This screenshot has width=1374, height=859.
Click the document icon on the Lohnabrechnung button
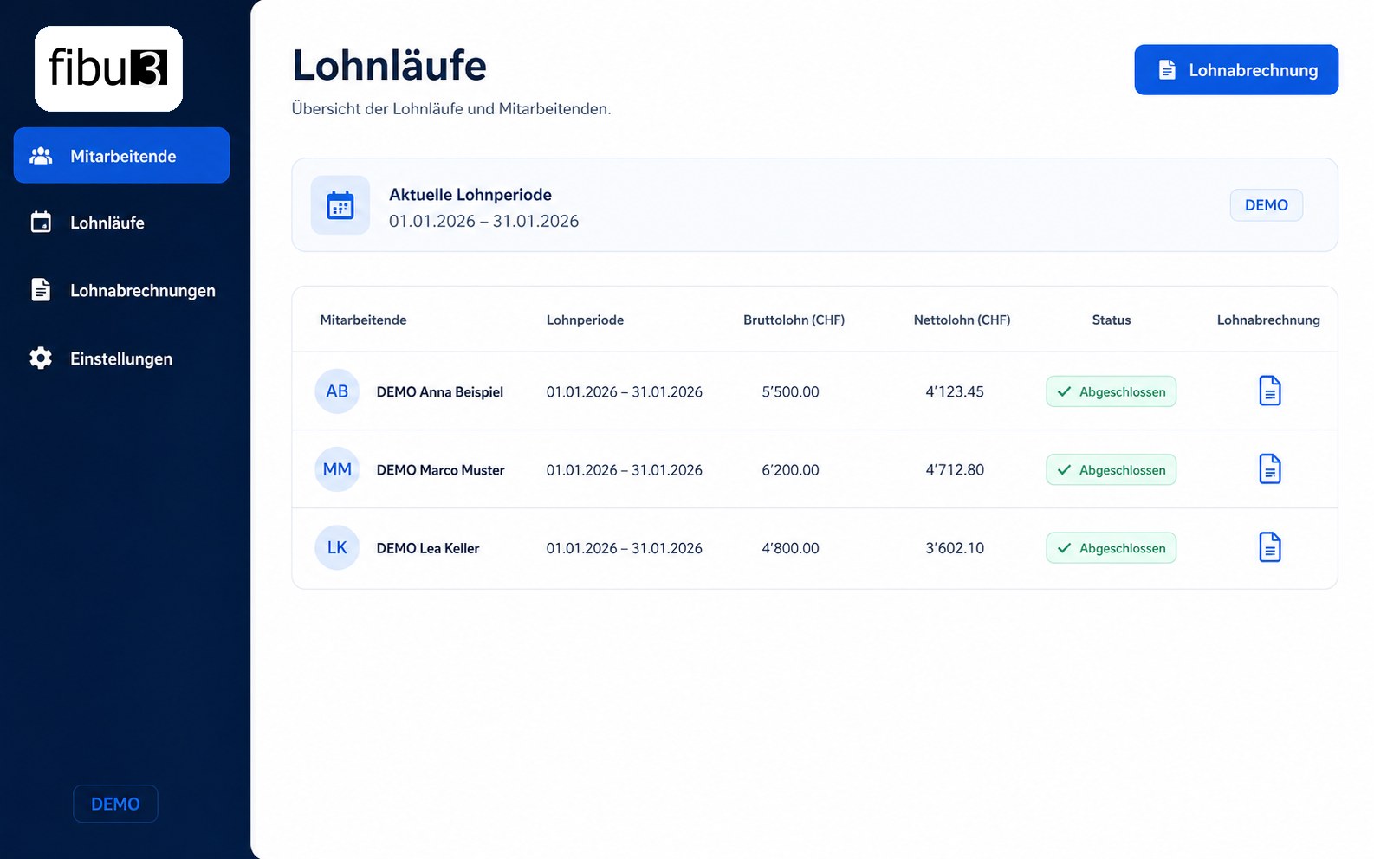pyautogui.click(x=1167, y=70)
